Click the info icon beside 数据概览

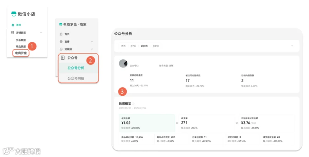point(133,104)
